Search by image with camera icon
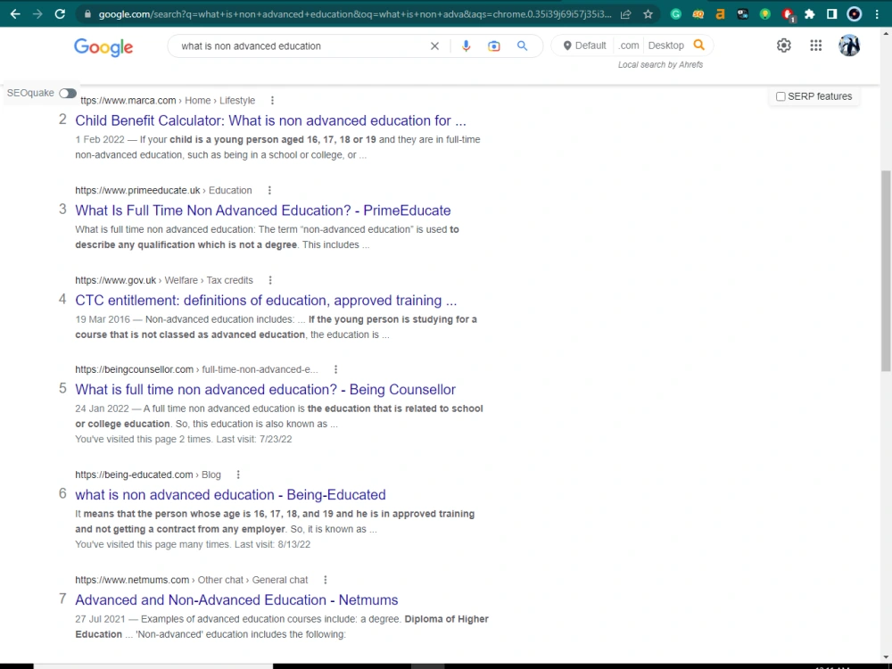 (x=494, y=46)
